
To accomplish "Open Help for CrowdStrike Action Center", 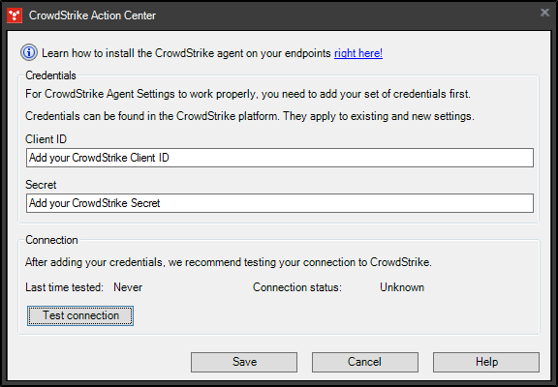I will (486, 362).
